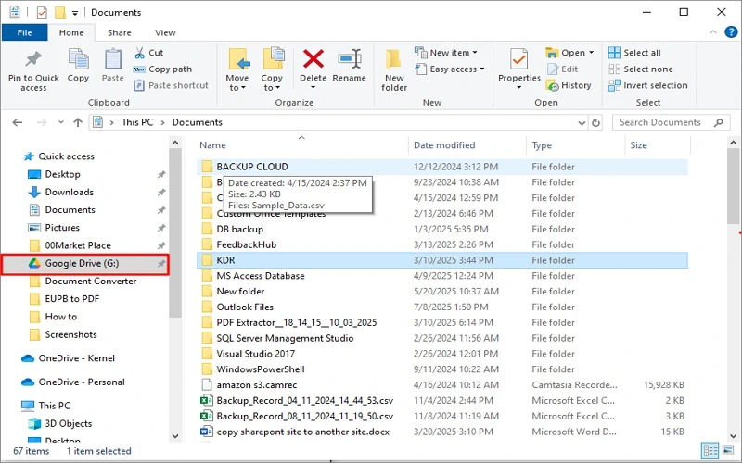
Task: Select the KDR folder
Action: pyautogui.click(x=442, y=260)
